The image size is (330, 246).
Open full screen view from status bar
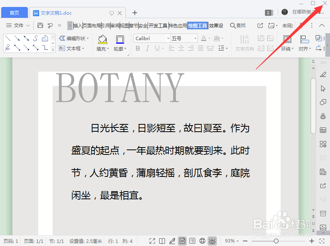[153, 241]
